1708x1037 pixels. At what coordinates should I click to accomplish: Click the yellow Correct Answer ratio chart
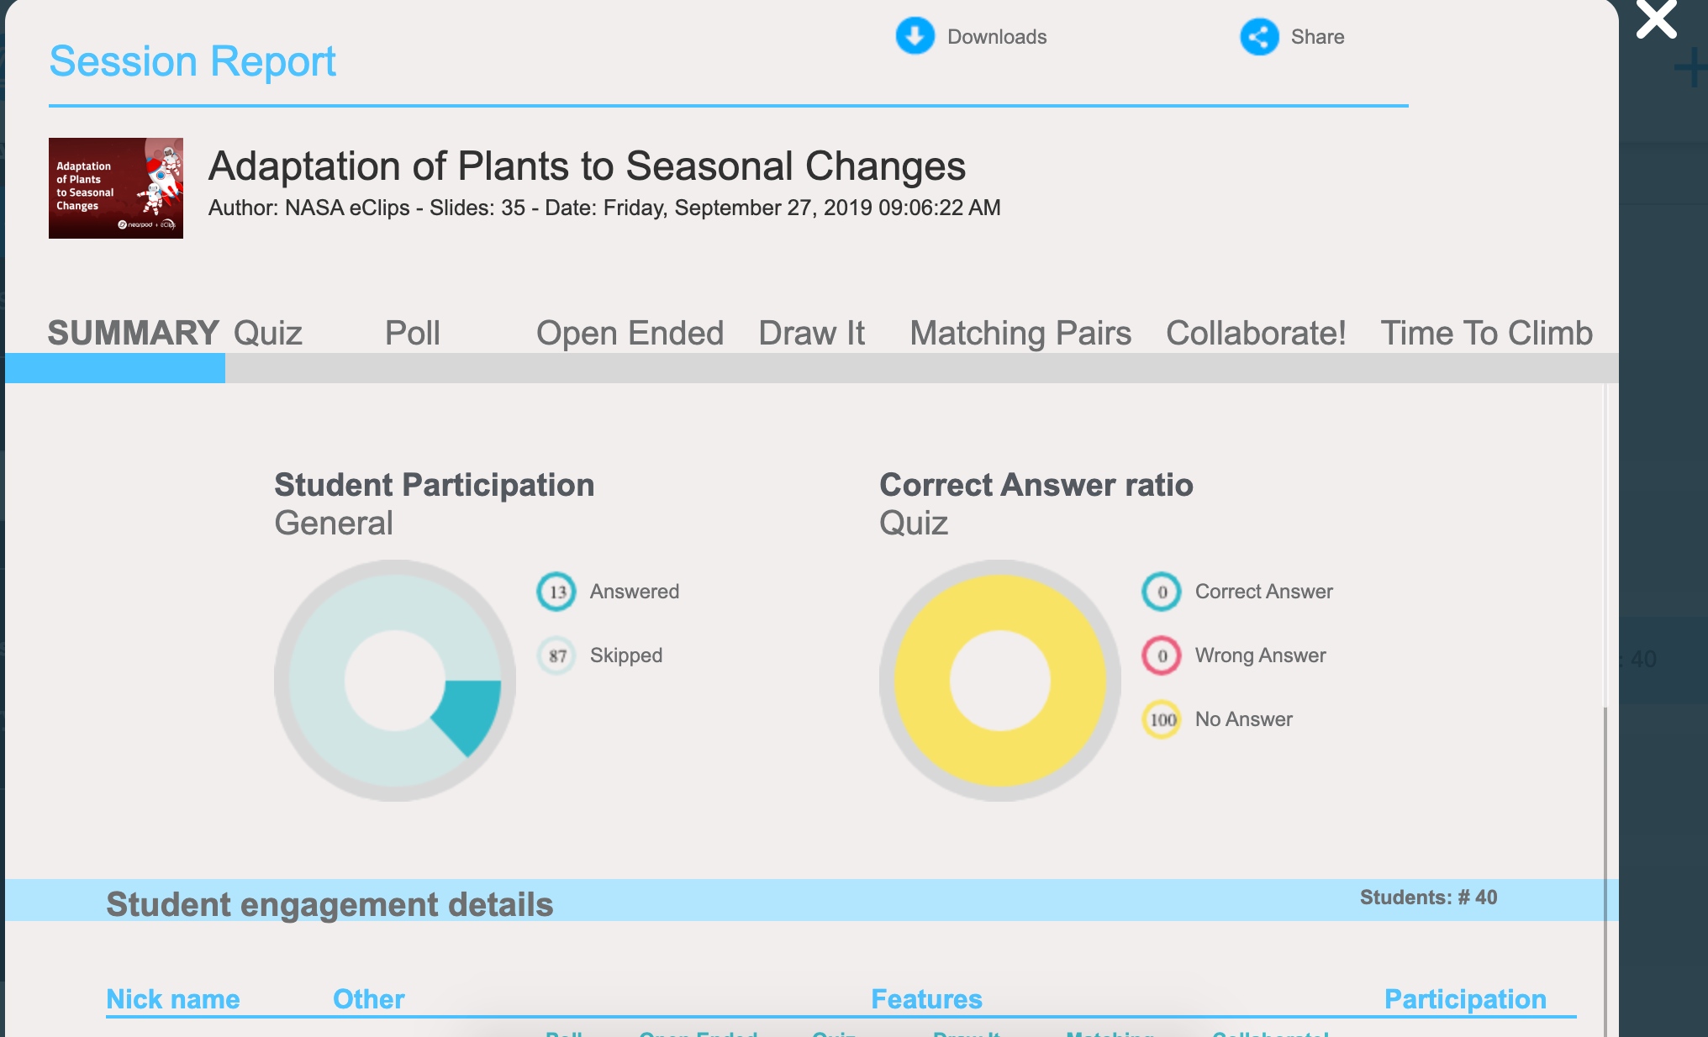click(1000, 681)
